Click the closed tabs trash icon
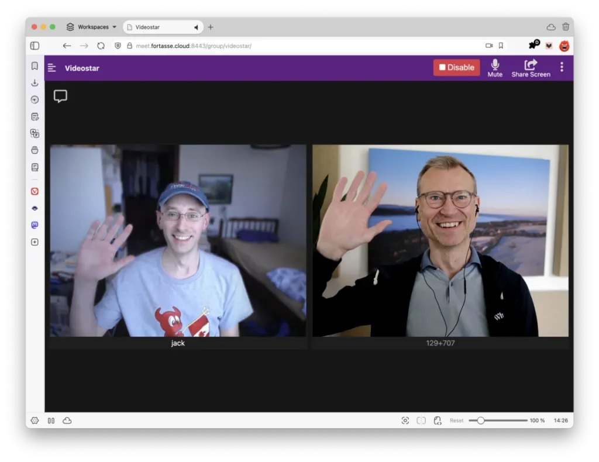599x462 pixels. 566,27
